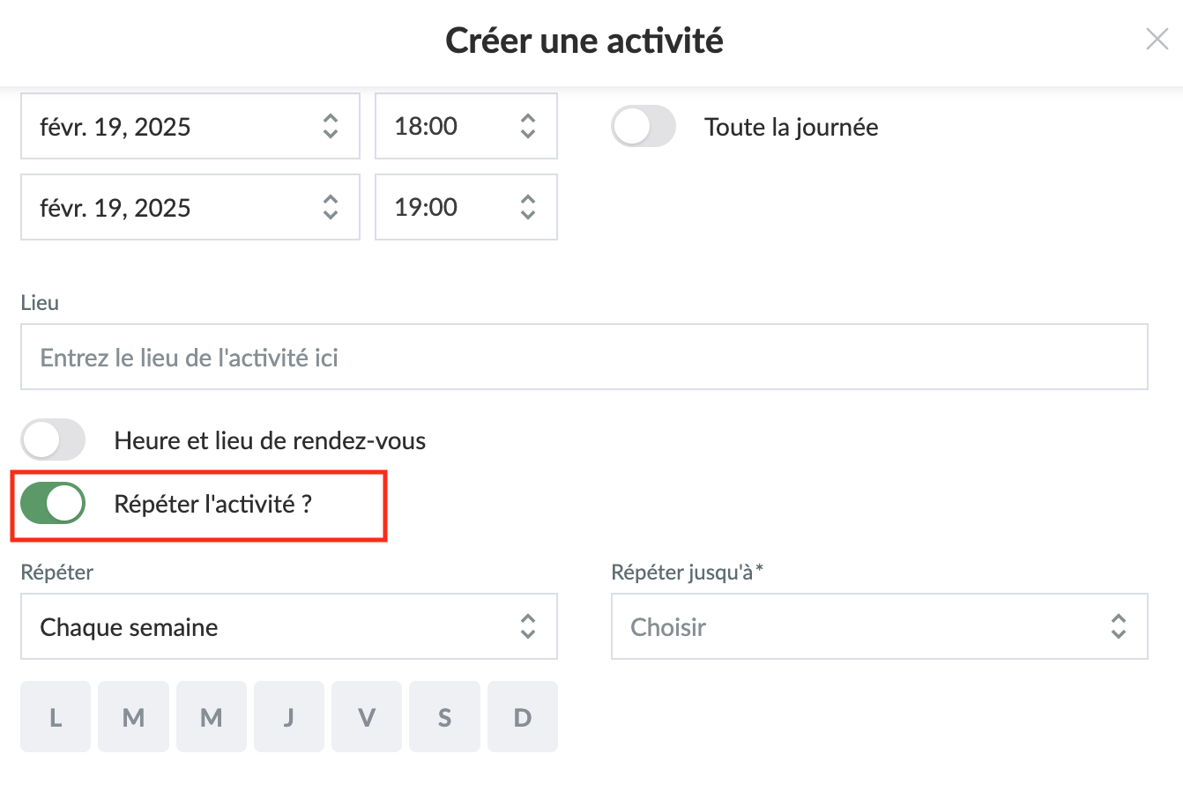Choose D for Sunday repetition
This screenshot has height=798, width=1183.
(x=523, y=717)
